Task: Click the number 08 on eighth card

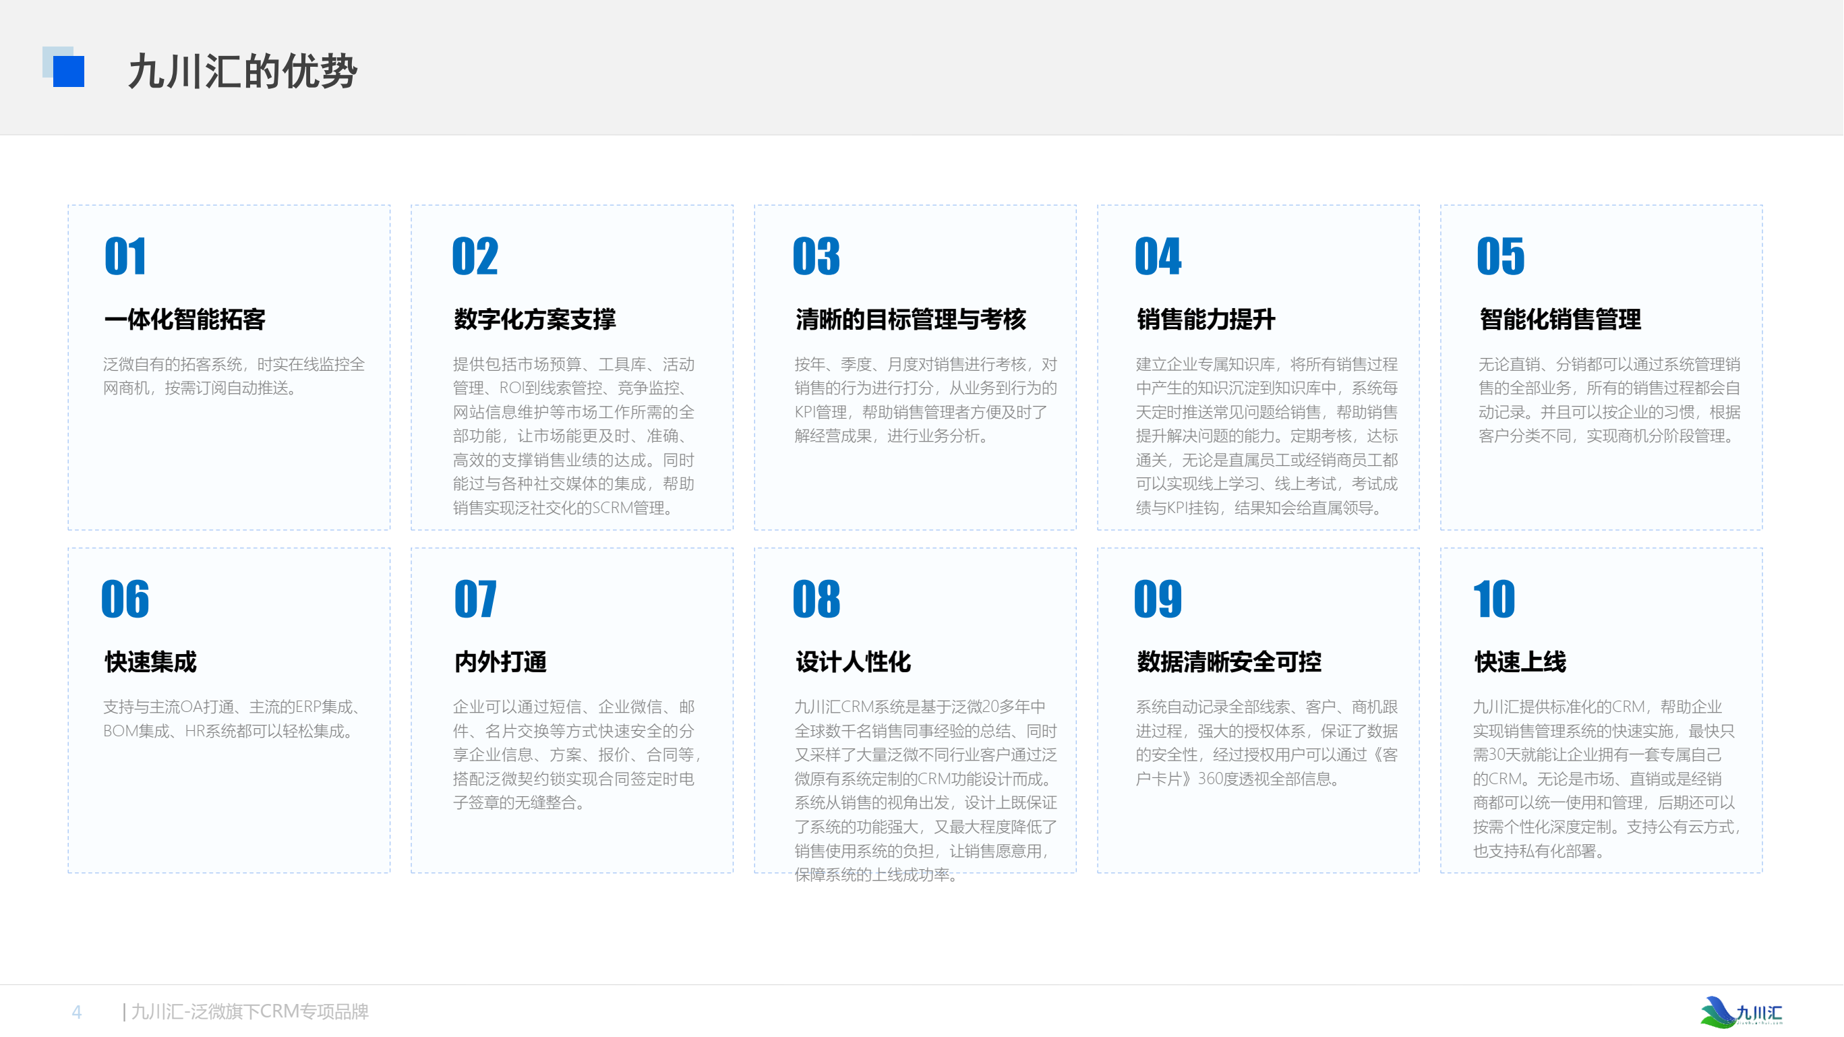Action: tap(816, 599)
